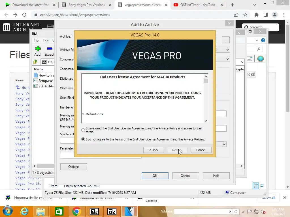
Task: Open the tab search chevron
Action: coord(255,5)
